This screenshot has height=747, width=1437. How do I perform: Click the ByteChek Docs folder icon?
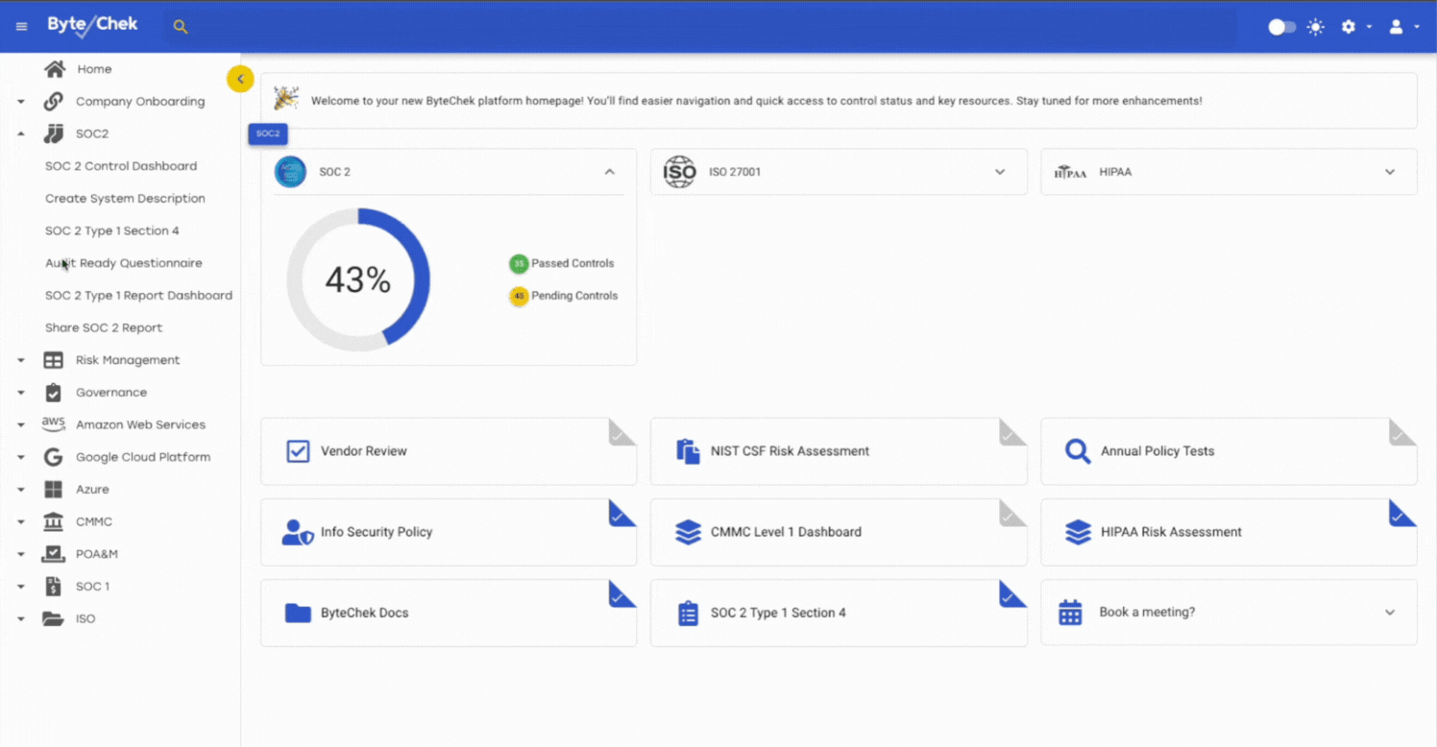[298, 613]
